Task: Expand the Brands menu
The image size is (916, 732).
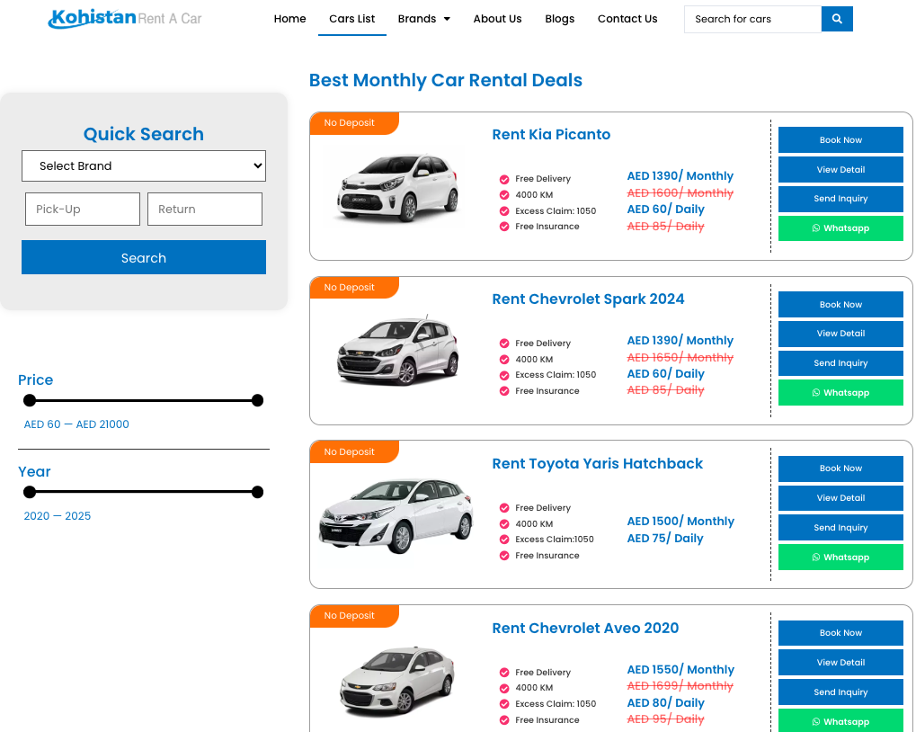Action: coord(423,19)
